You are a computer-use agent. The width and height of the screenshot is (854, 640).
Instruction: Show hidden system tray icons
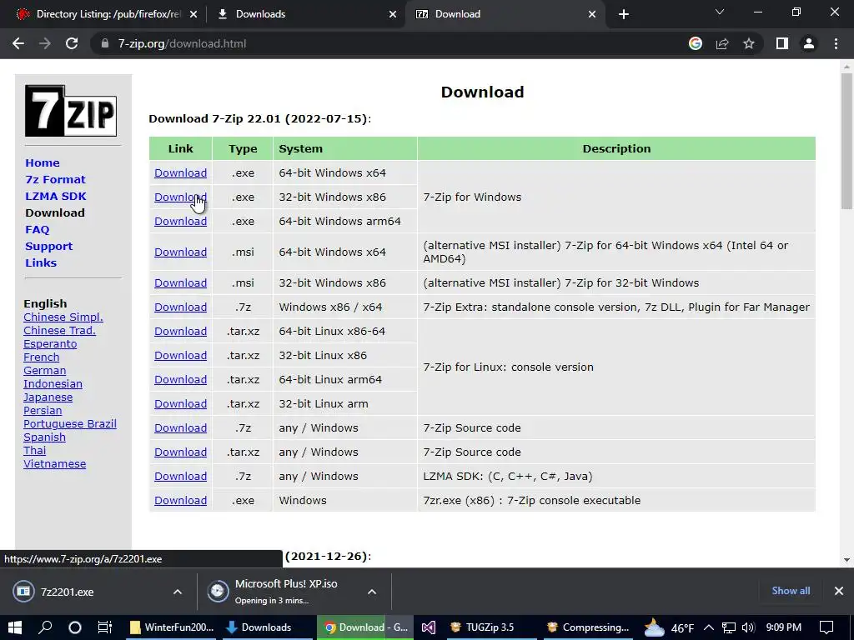[709, 627]
